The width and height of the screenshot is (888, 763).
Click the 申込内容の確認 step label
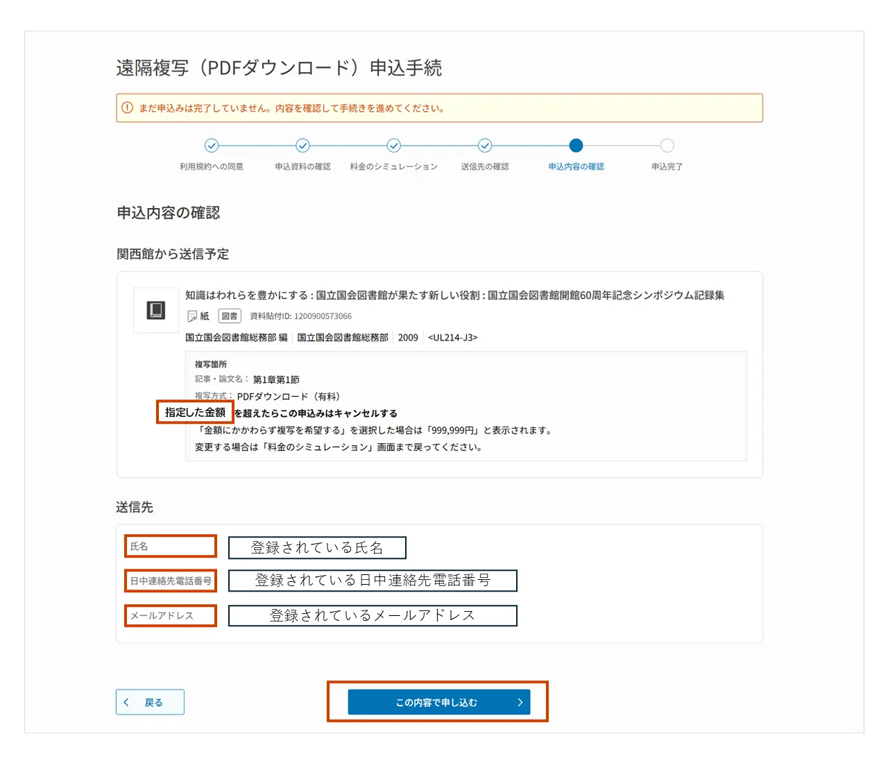point(576,166)
